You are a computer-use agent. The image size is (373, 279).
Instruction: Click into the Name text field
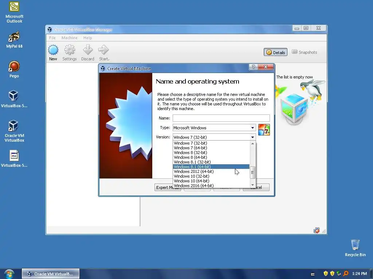point(221,118)
